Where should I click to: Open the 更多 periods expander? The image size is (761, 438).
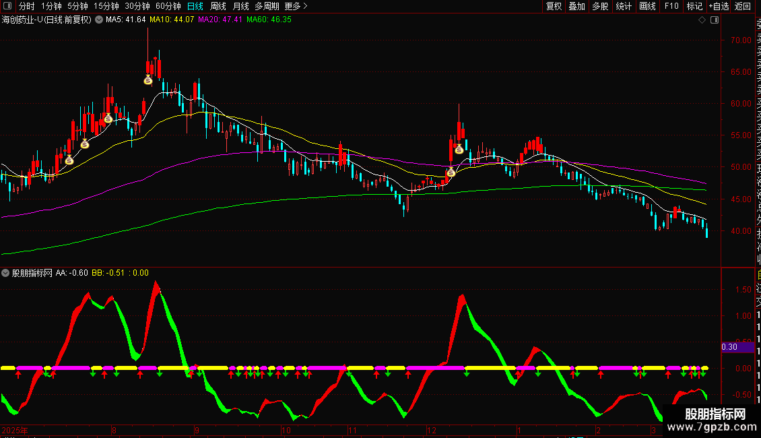pyautogui.click(x=296, y=7)
